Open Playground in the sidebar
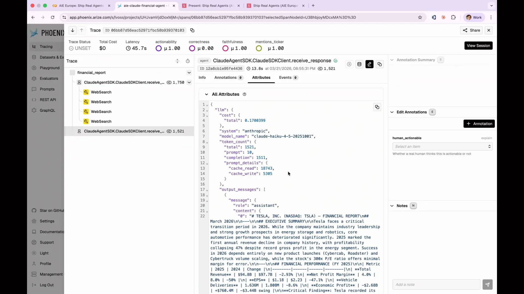The width and height of the screenshot is (524, 294). (49, 68)
